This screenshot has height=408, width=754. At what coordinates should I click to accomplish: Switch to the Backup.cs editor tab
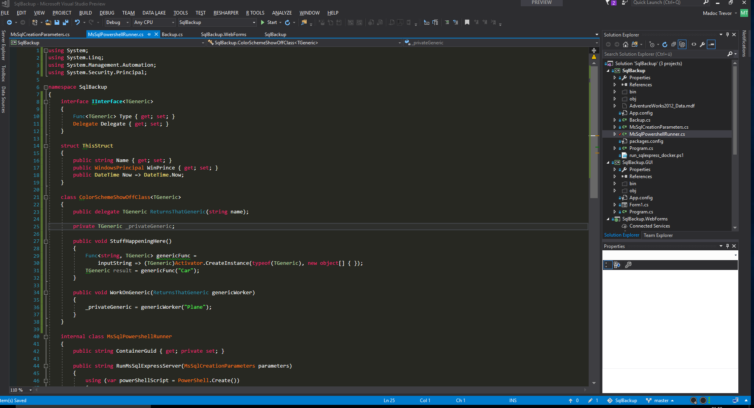tap(172, 35)
